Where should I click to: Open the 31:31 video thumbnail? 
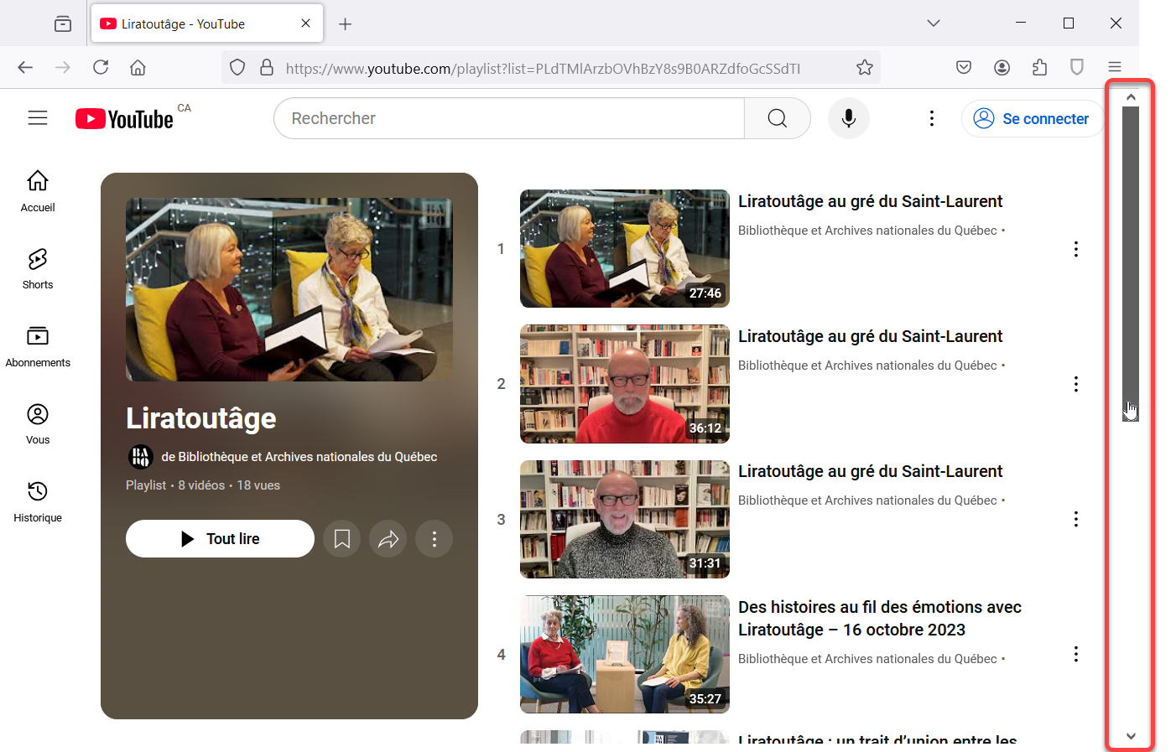625,519
